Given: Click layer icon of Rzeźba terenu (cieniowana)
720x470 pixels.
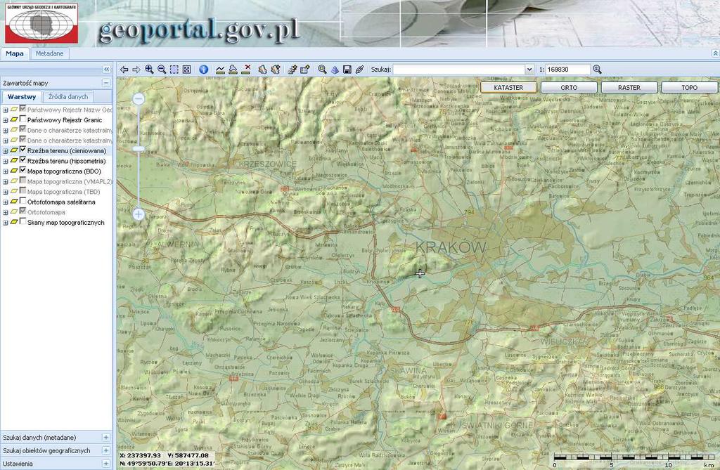Looking at the screenshot, I should (14, 150).
